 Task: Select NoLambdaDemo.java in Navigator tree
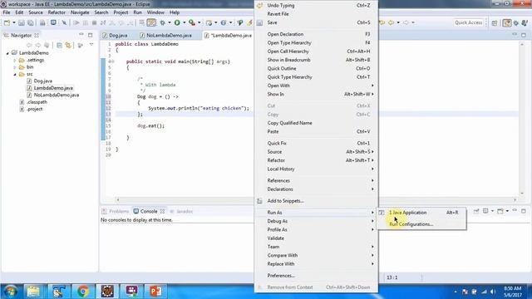coord(57,96)
